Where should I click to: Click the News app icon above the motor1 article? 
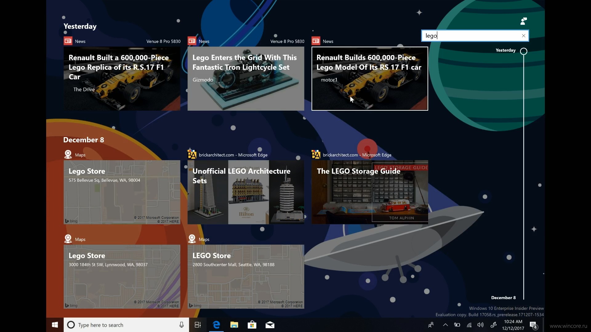(x=316, y=41)
